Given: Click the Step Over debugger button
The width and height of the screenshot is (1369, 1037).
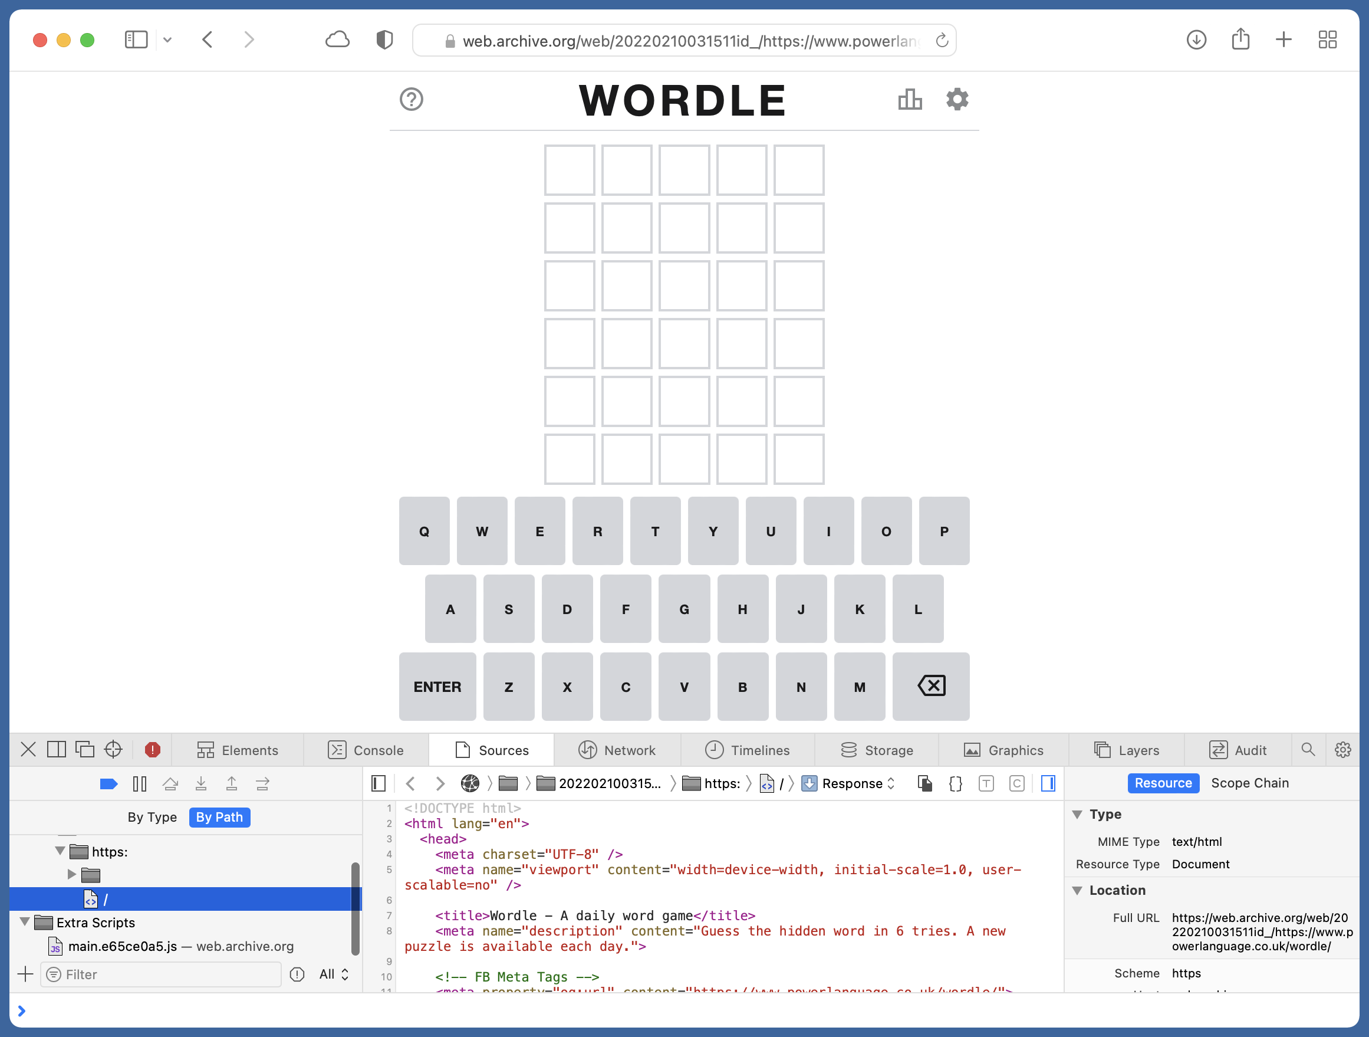Looking at the screenshot, I should tap(170, 784).
